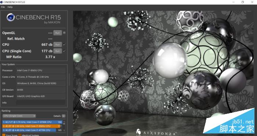The width and height of the screenshot is (257, 136).
Task: Click the Cores x GHz field value
Action: 41,77
